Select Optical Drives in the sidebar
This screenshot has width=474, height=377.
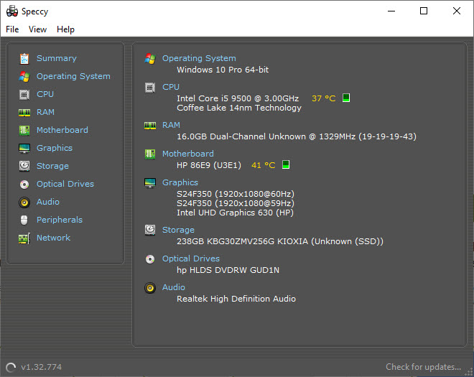point(65,184)
